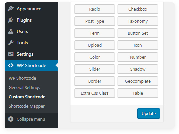Open the WP Shortcode submenu link
Screen dimensions: 179x134
click(22, 78)
